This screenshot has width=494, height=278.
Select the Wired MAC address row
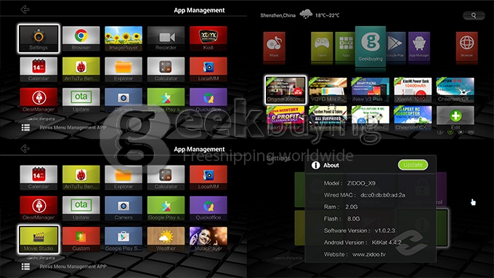click(365, 195)
